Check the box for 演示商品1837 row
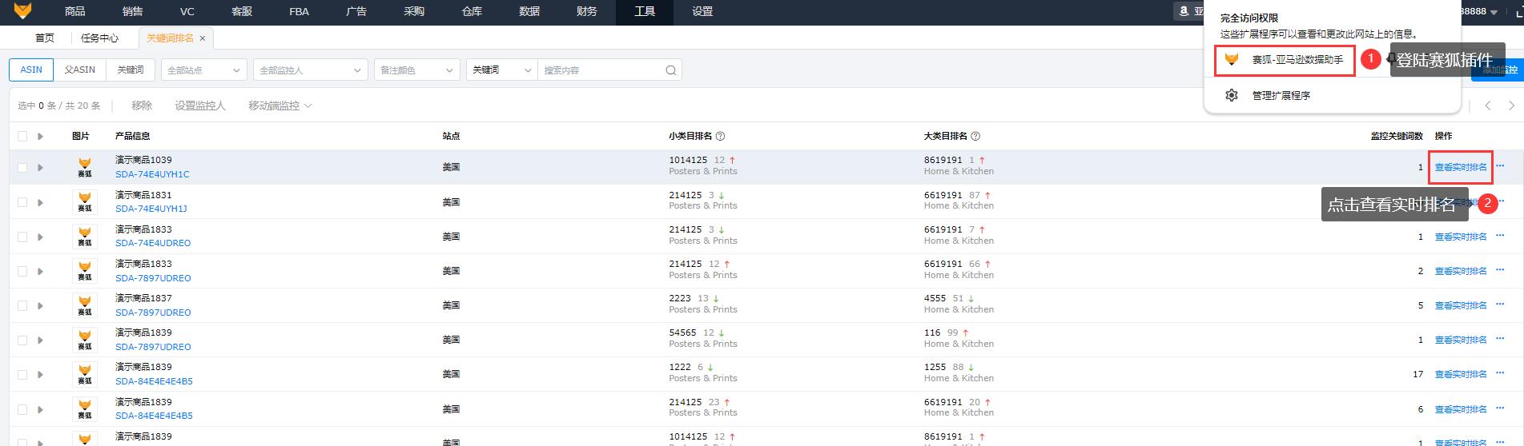The width and height of the screenshot is (1524, 446). click(22, 305)
